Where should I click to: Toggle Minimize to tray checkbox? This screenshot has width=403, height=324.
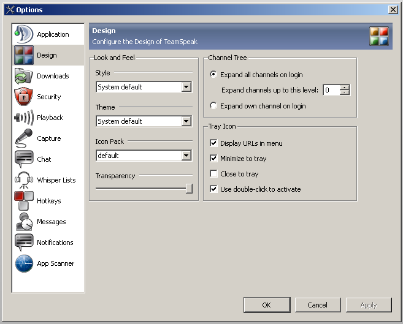tap(213, 158)
